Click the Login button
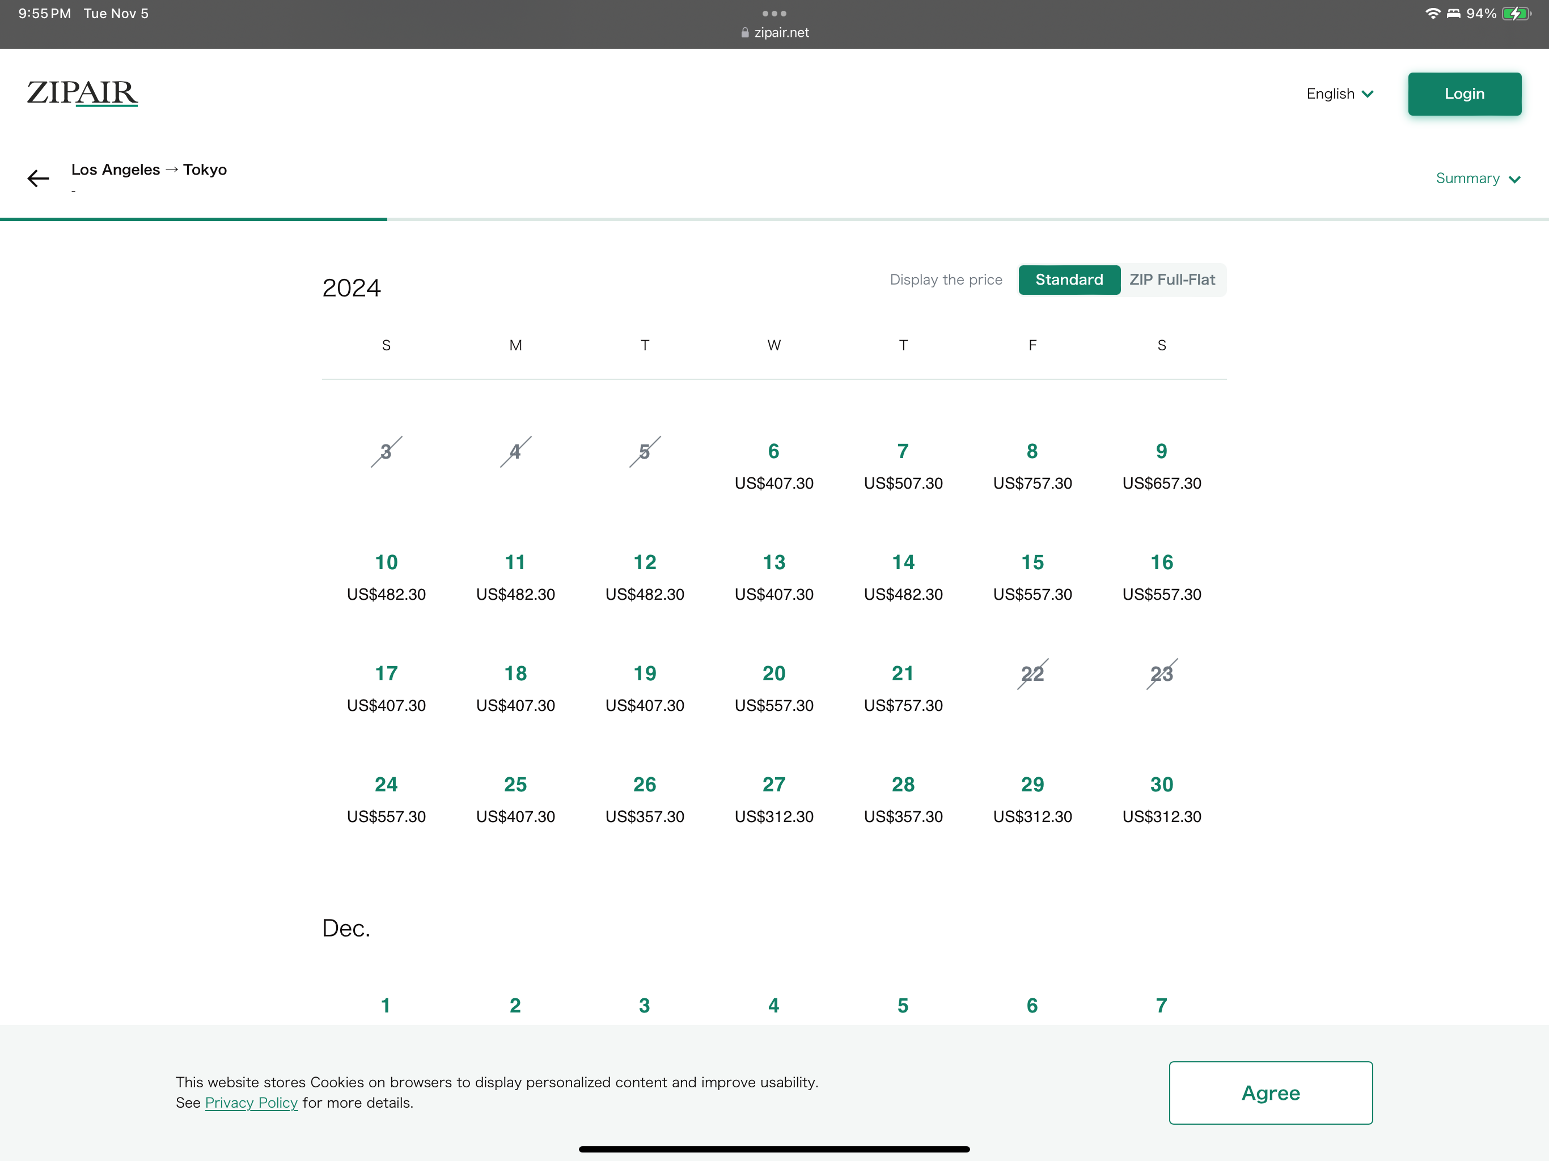 (x=1465, y=94)
